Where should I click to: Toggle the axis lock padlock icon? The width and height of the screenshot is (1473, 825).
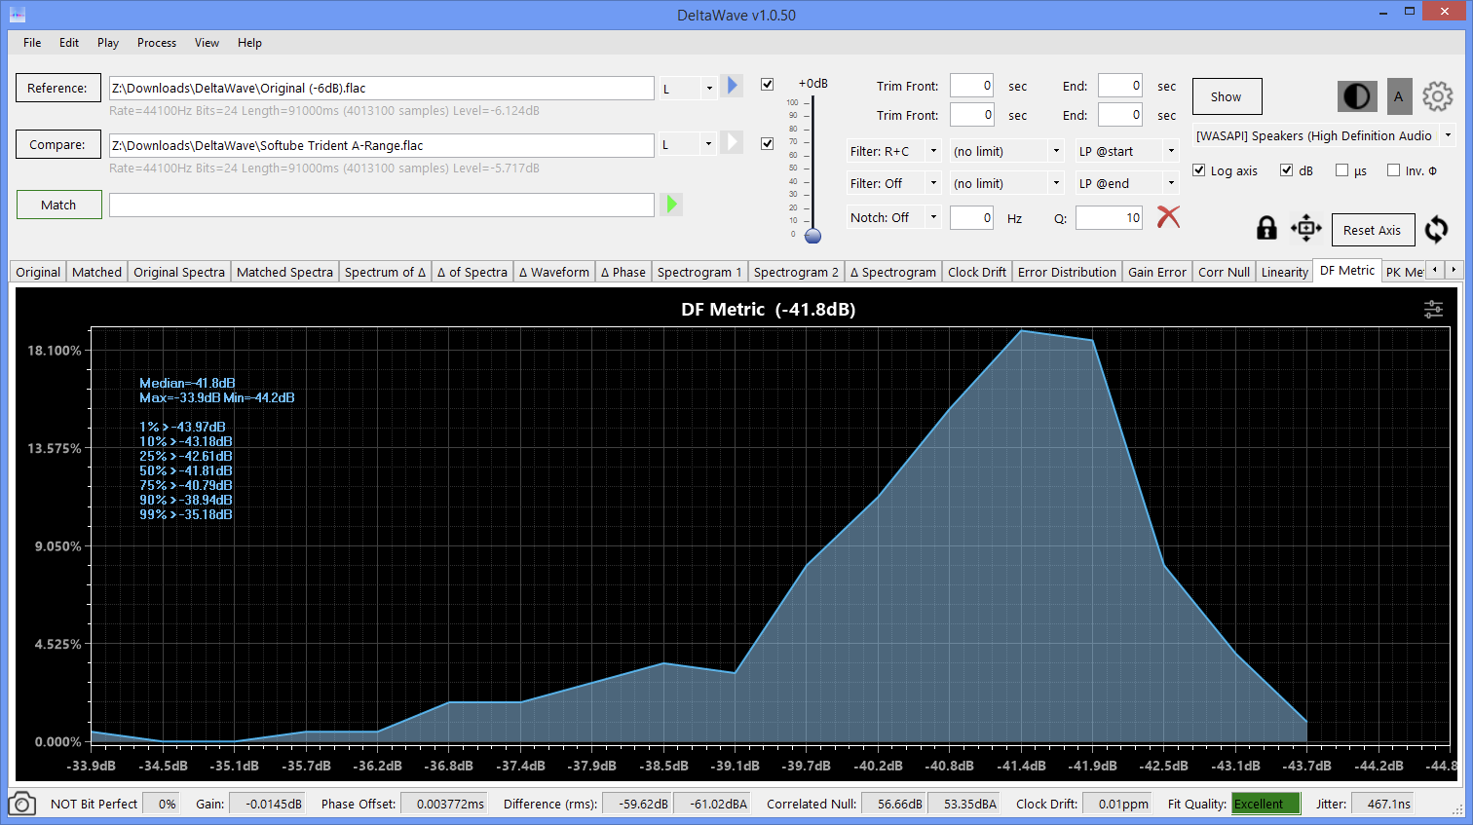1266,228
